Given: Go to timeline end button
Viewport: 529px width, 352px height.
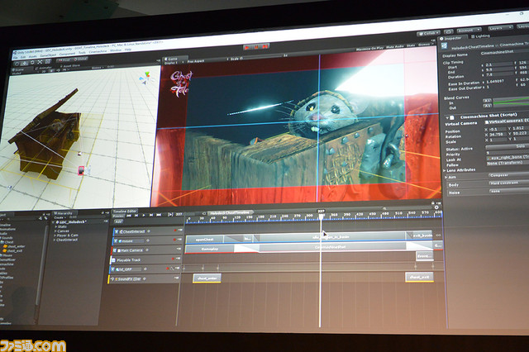Looking at the screenshot, I should (x=159, y=215).
